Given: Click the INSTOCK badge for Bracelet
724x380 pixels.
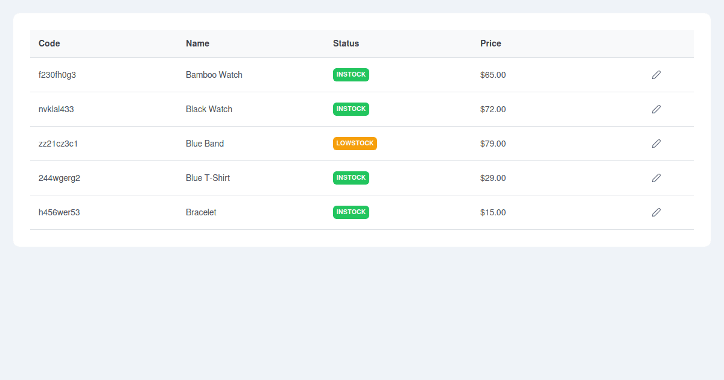Looking at the screenshot, I should (351, 212).
